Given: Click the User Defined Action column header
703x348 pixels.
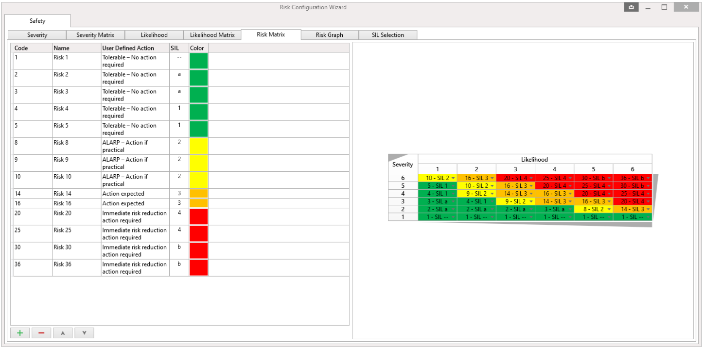Looking at the screenshot, I should click(x=135, y=48).
